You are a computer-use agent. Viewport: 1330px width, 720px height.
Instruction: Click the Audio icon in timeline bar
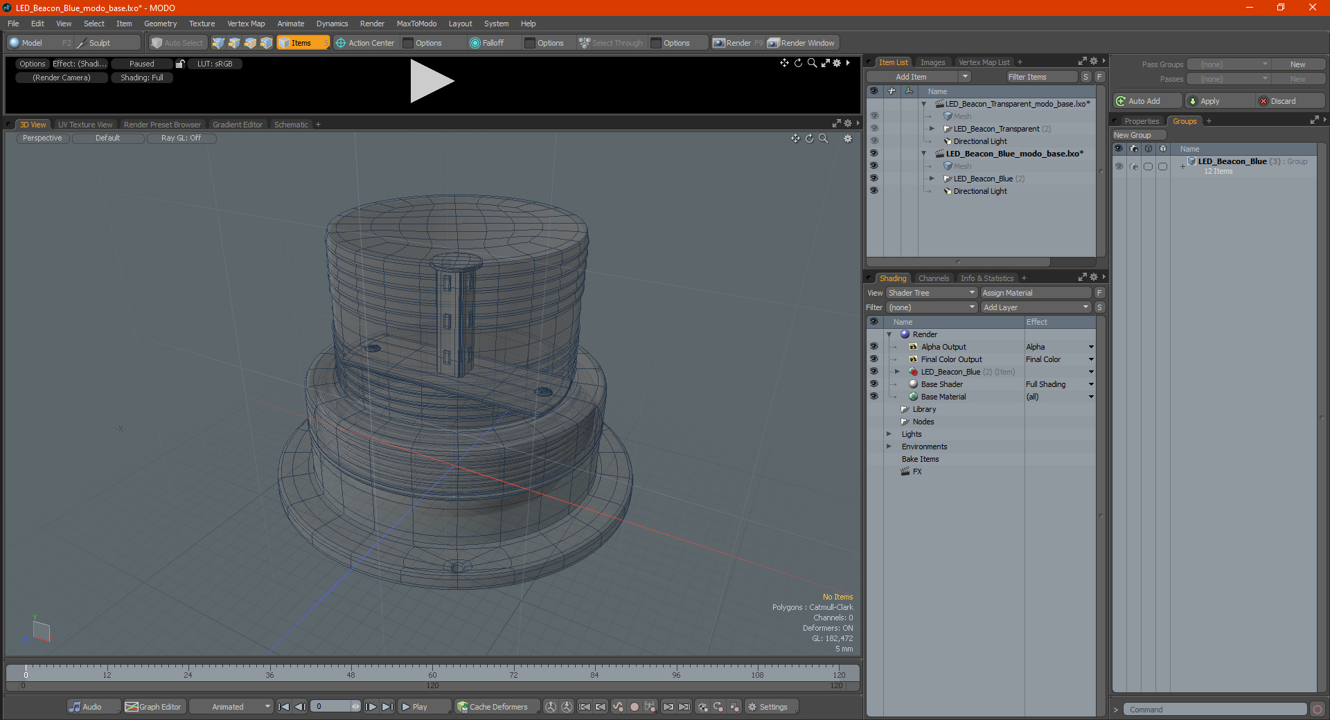(x=75, y=707)
